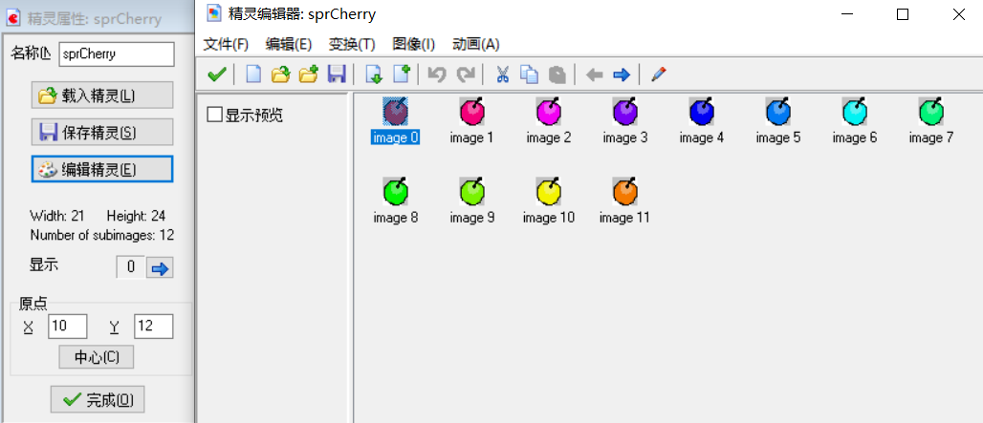This screenshot has width=983, height=423.
Task: Create a new sprite with blank page icon
Action: (252, 75)
